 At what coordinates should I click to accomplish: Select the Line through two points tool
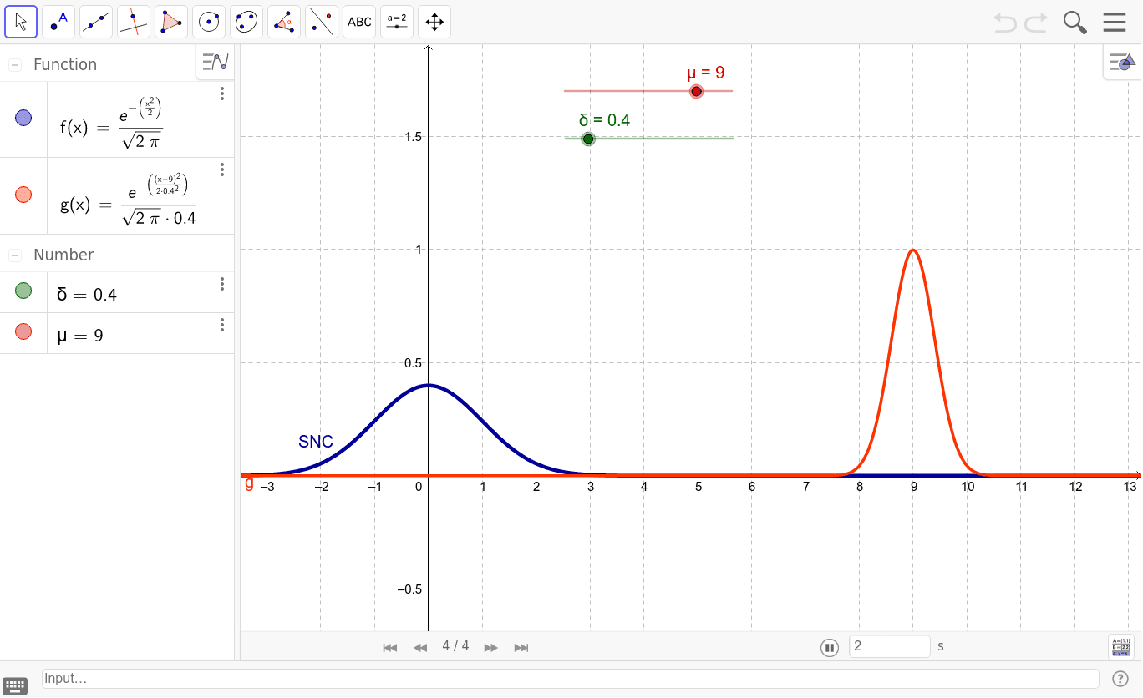click(x=96, y=22)
